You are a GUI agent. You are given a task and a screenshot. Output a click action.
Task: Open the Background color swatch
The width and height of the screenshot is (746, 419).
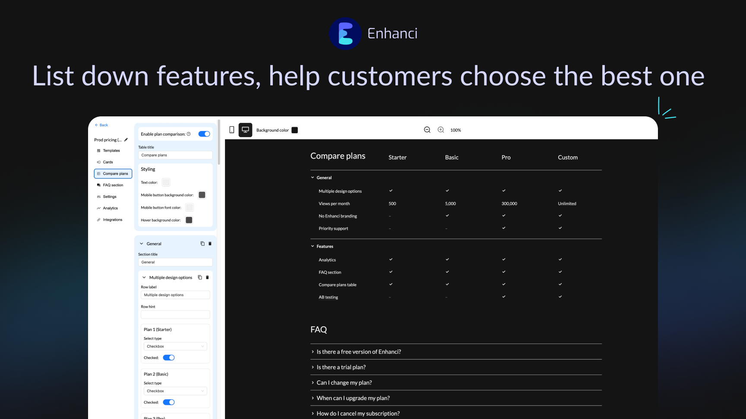click(294, 130)
